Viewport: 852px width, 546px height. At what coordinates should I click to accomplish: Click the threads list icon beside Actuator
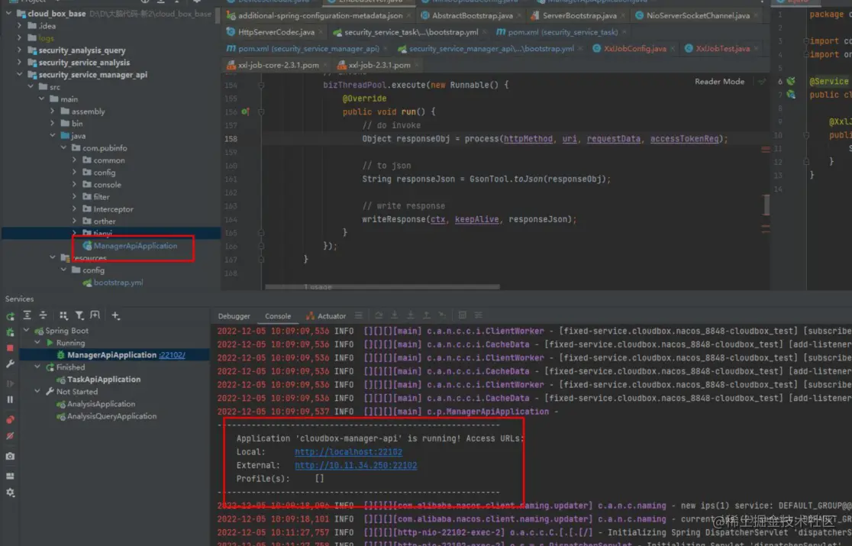359,315
